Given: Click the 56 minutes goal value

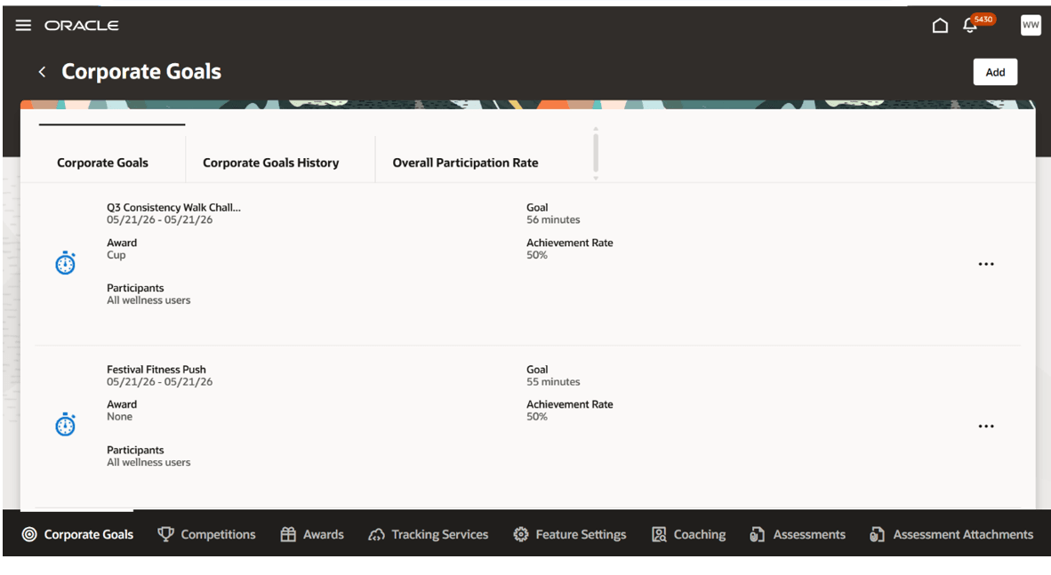Looking at the screenshot, I should (x=553, y=220).
